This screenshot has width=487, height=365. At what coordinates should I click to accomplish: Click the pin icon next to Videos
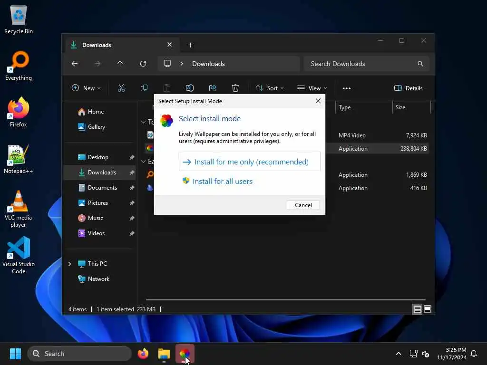[x=132, y=233]
